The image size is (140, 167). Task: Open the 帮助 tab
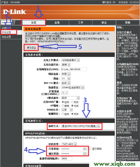point(128,23)
